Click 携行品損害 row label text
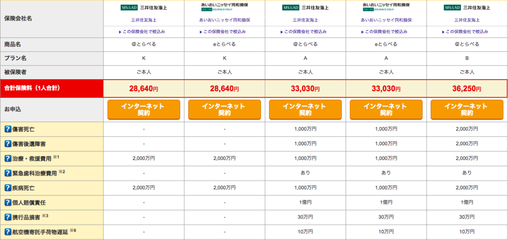The image size is (508, 240). pos(27,217)
